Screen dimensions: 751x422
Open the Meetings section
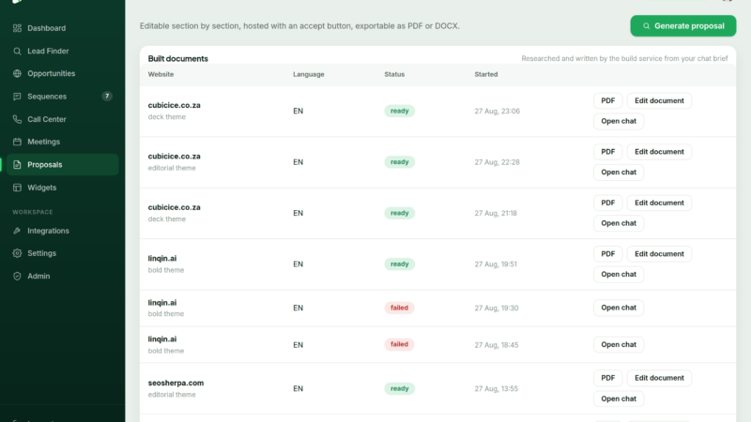[62, 142]
